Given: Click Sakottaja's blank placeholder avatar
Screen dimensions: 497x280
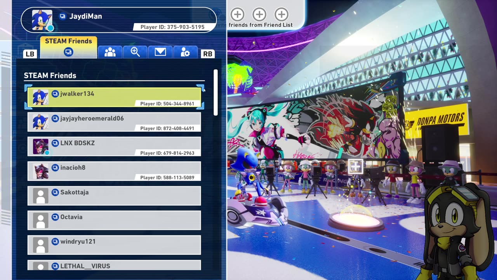Looking at the screenshot, I should pos(40,196).
